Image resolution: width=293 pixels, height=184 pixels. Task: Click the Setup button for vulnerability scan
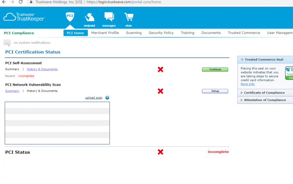pos(215,91)
